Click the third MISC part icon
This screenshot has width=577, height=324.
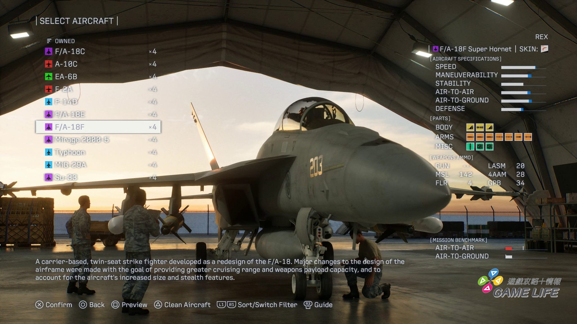point(489,147)
